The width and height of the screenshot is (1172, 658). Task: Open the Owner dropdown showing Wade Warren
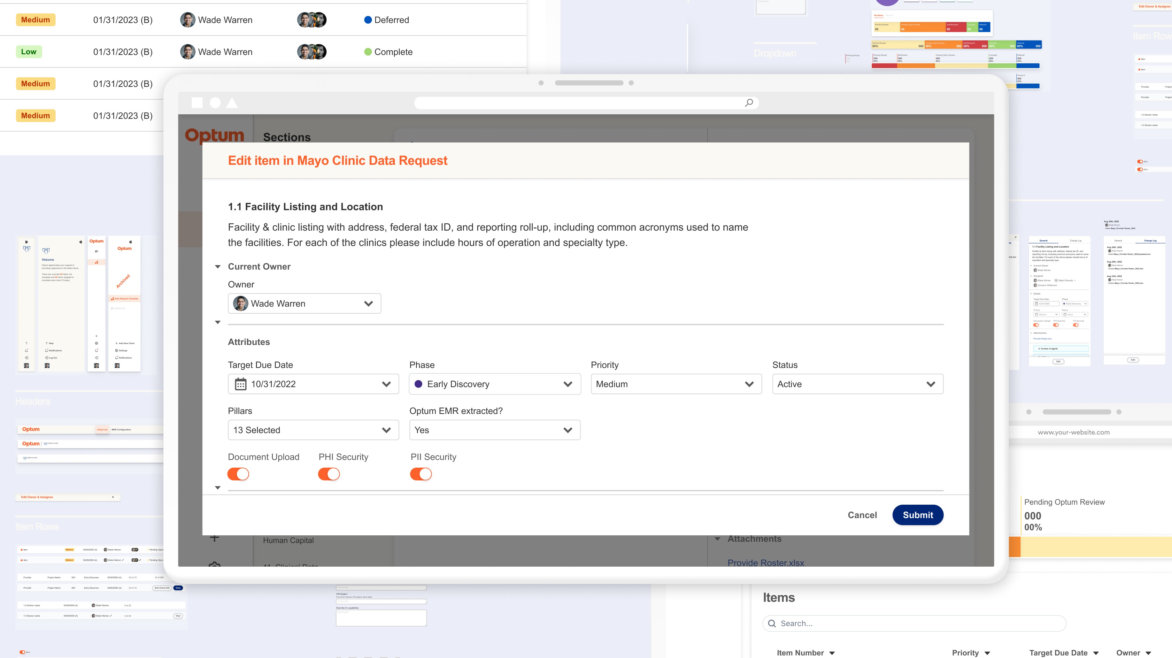(305, 304)
